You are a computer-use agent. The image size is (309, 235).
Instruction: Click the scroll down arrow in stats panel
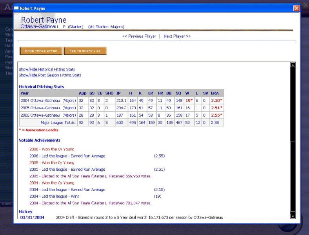(x=293, y=216)
